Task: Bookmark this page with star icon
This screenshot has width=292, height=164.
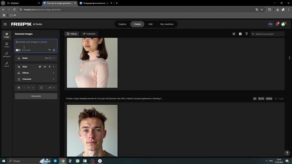Action: pyautogui.click(x=262, y=10)
